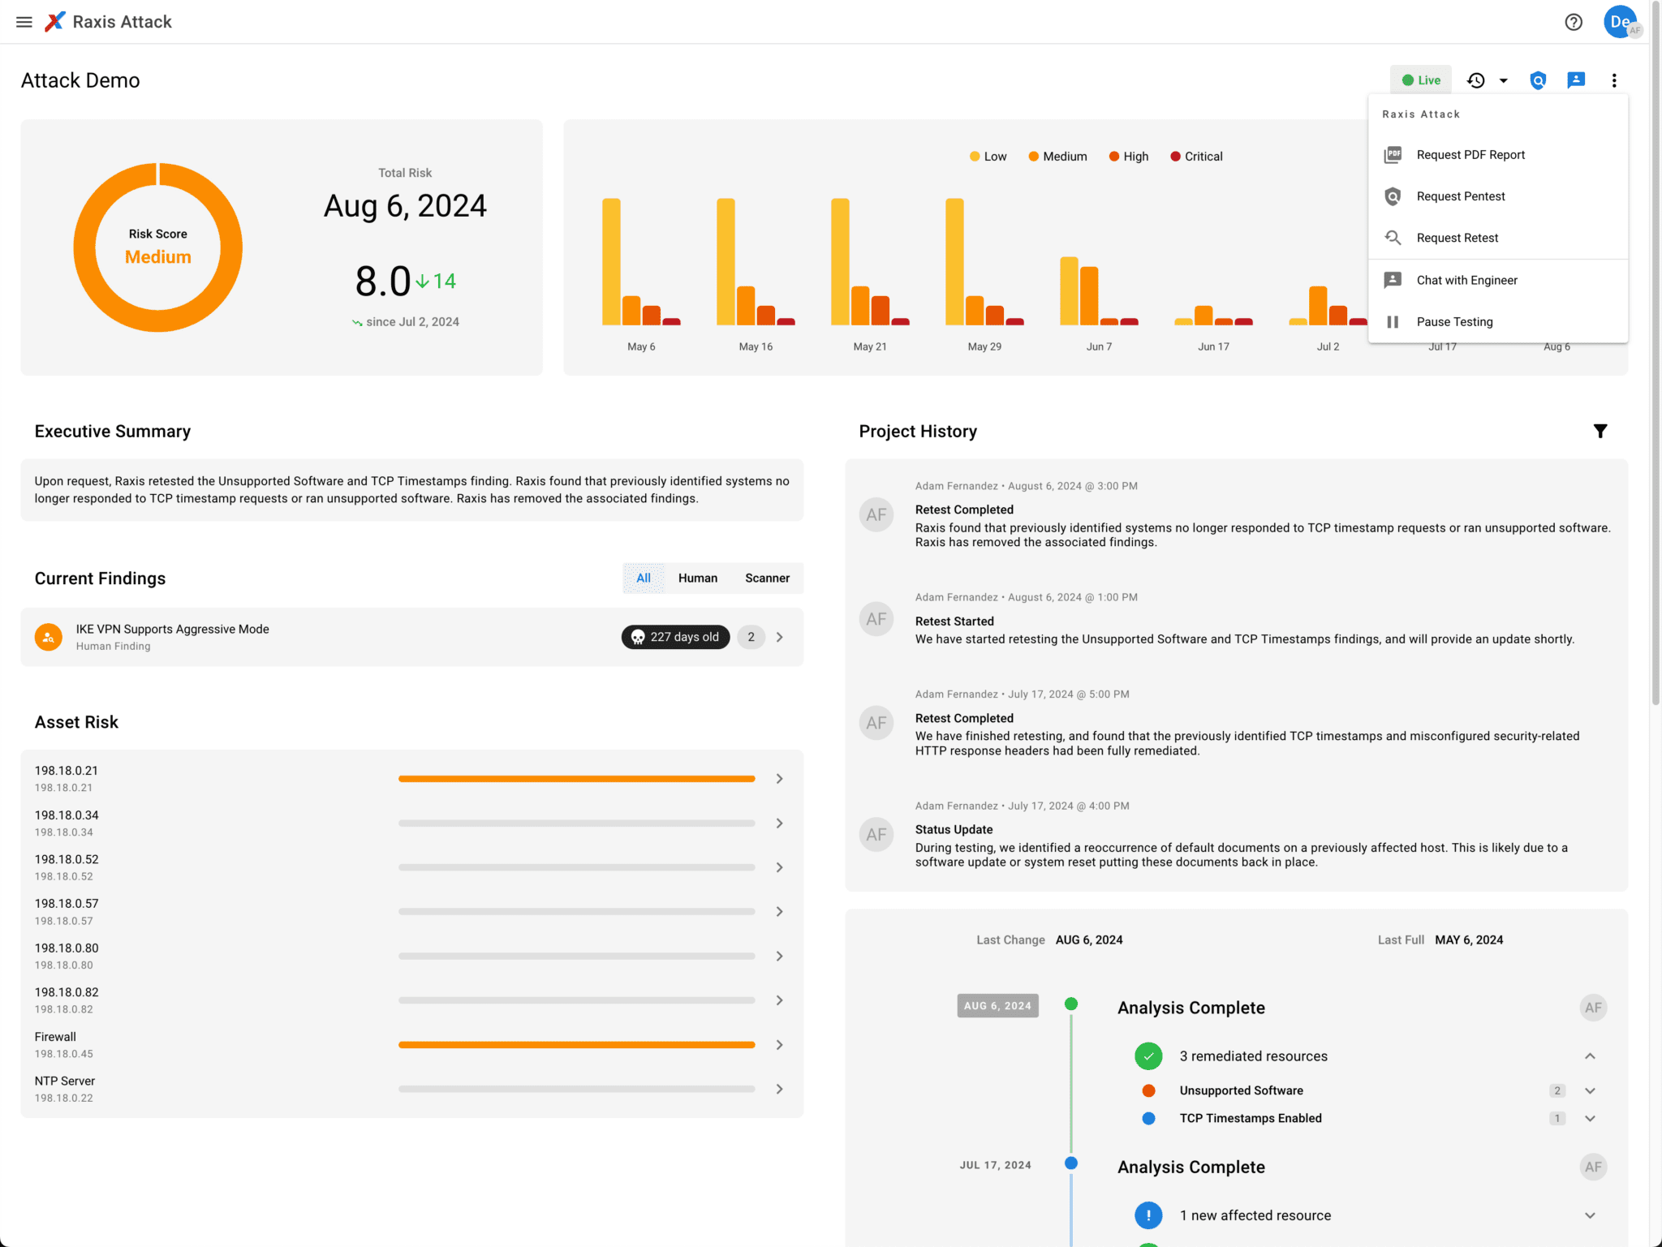Click the AUG 6, 2024 timeline marker
This screenshot has height=1247, width=1662.
click(997, 1006)
